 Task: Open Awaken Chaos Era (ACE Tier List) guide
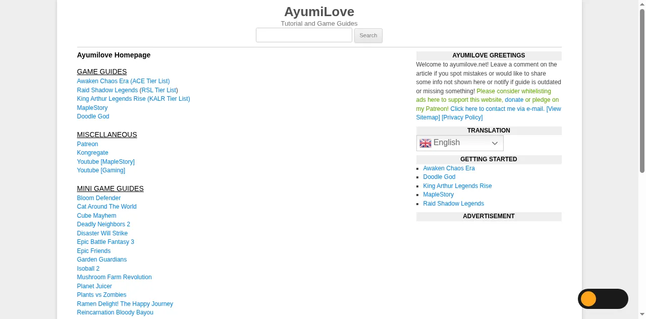123,81
